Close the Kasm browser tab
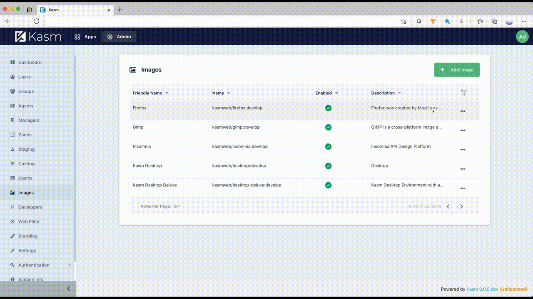Screen dimensions: 533x299 [x=109, y=10]
